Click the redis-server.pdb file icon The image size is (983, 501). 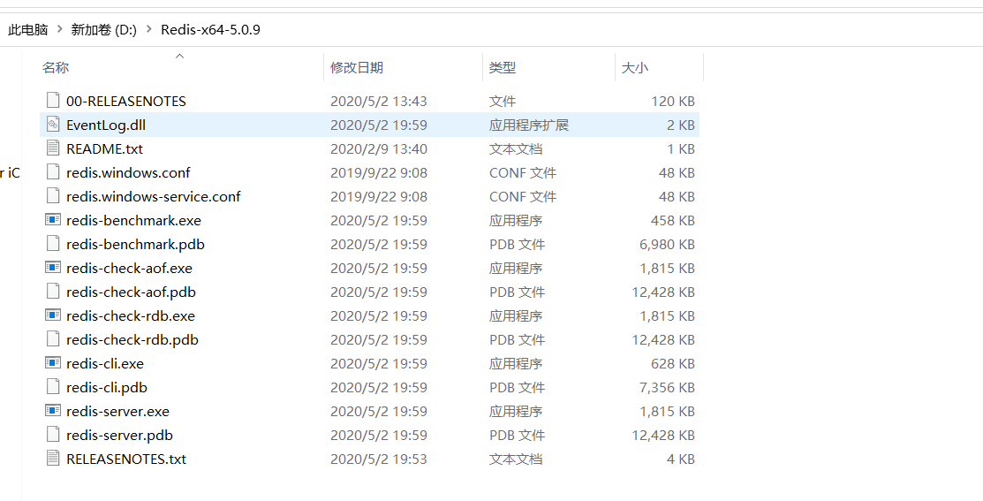click(53, 434)
